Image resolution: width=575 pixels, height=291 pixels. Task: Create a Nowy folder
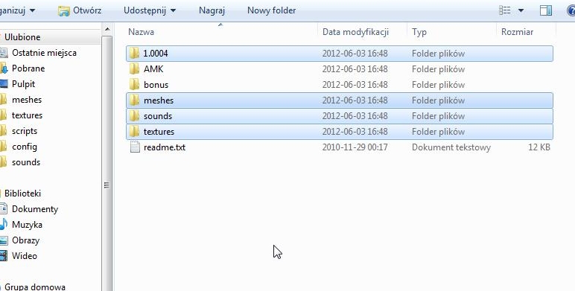(x=271, y=10)
